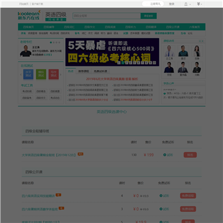Select 四级翻译 in green navigation bar

click(151, 27)
